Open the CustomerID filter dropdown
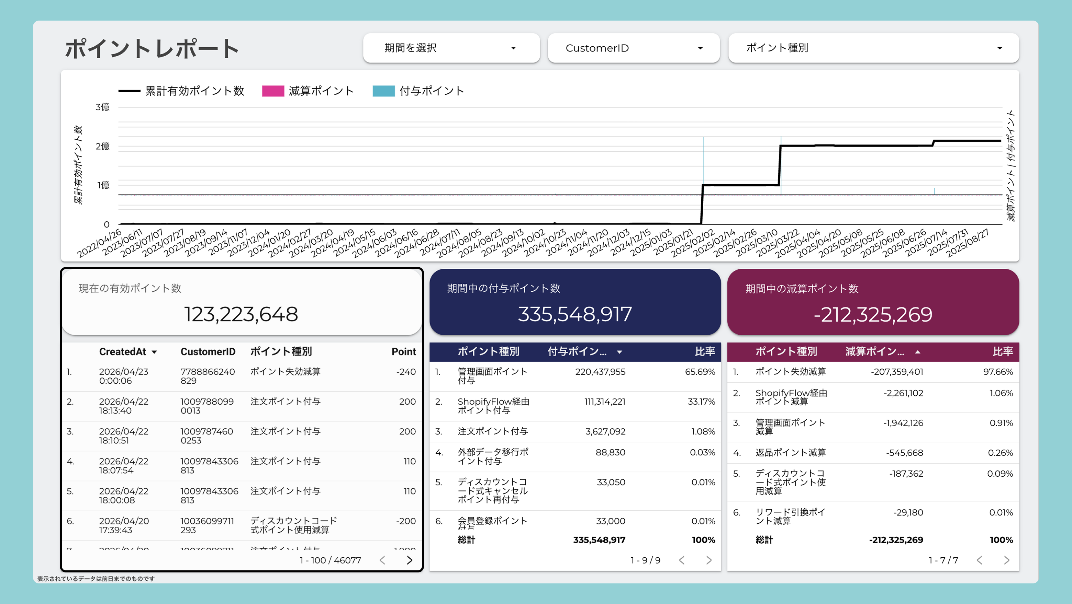 [x=634, y=48]
